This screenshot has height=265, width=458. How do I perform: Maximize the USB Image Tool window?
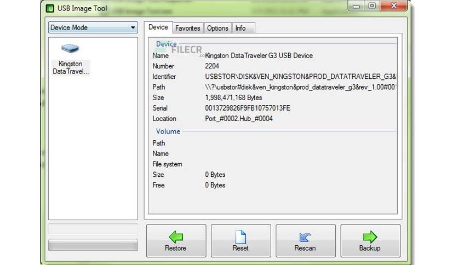372,6
